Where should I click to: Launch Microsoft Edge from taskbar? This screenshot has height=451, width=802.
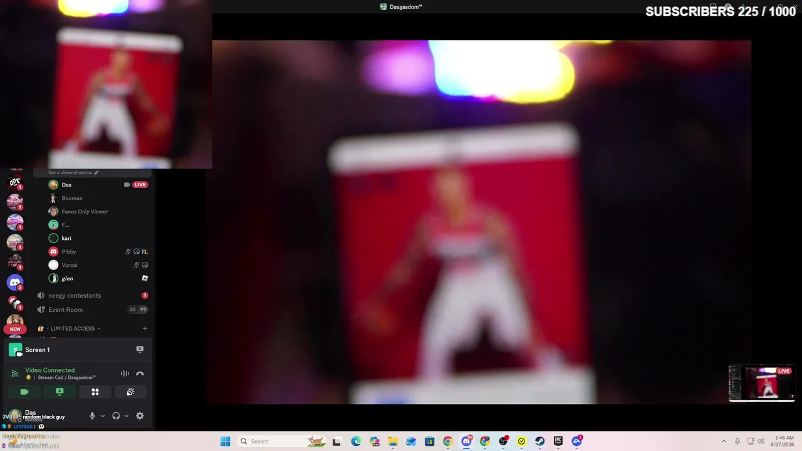[x=356, y=441]
